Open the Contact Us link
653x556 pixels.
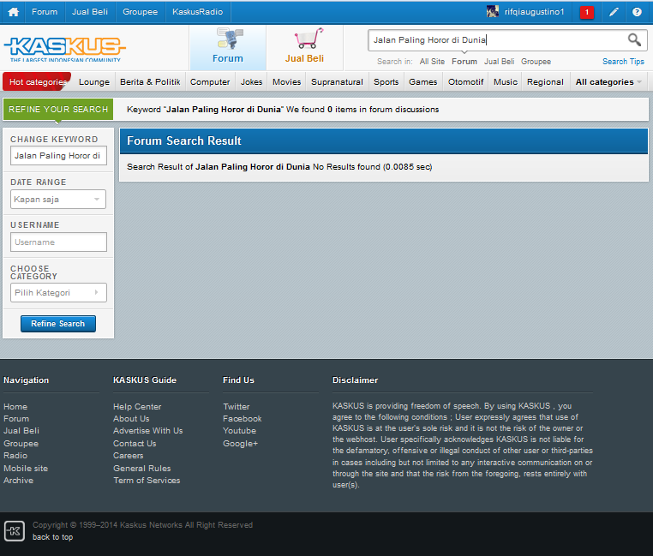coord(135,444)
